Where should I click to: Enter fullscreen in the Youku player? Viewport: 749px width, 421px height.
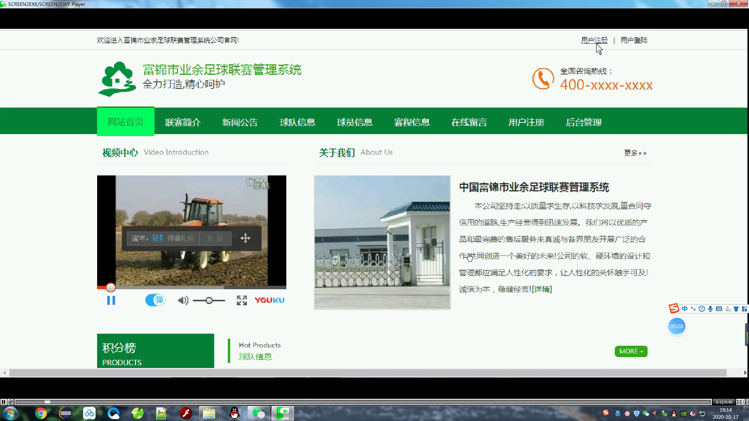click(x=242, y=300)
